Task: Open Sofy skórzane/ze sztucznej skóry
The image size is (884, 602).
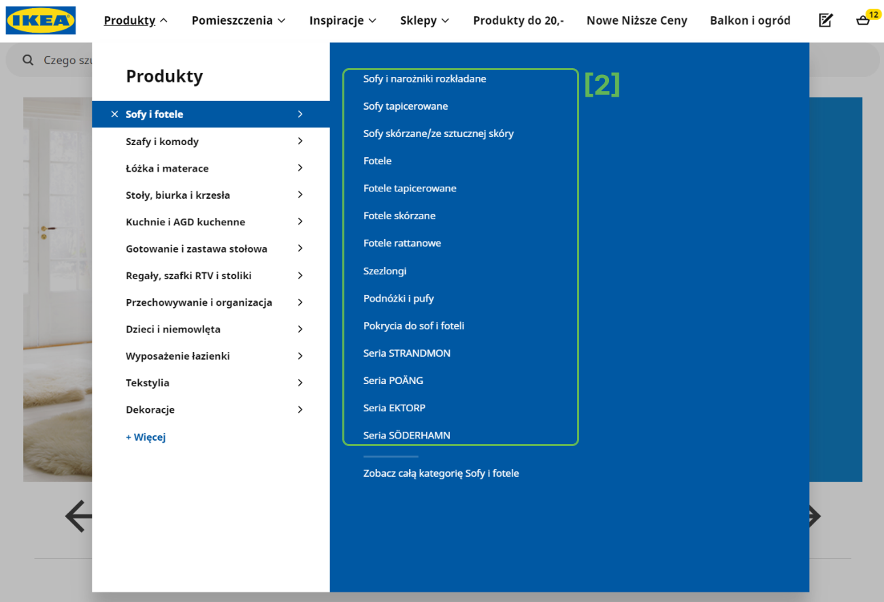Action: coord(438,133)
